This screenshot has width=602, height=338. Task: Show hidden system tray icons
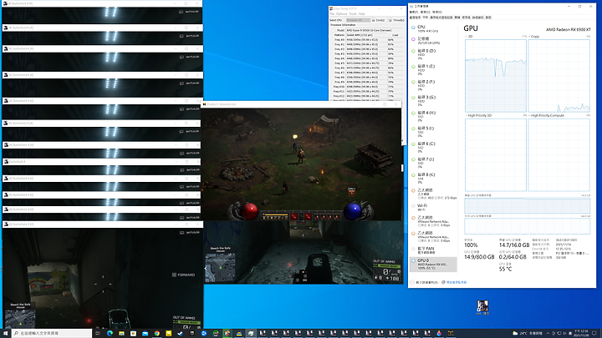pos(548,333)
